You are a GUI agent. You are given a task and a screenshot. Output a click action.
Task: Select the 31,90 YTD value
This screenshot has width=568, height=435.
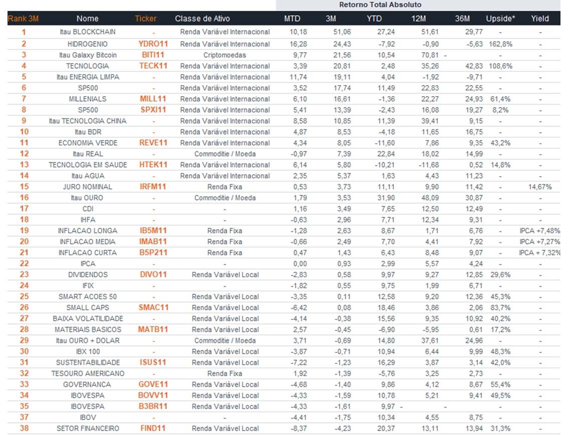click(386, 198)
